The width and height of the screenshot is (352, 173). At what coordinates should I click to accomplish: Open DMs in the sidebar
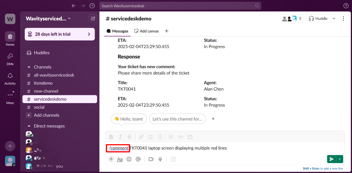pos(10,59)
